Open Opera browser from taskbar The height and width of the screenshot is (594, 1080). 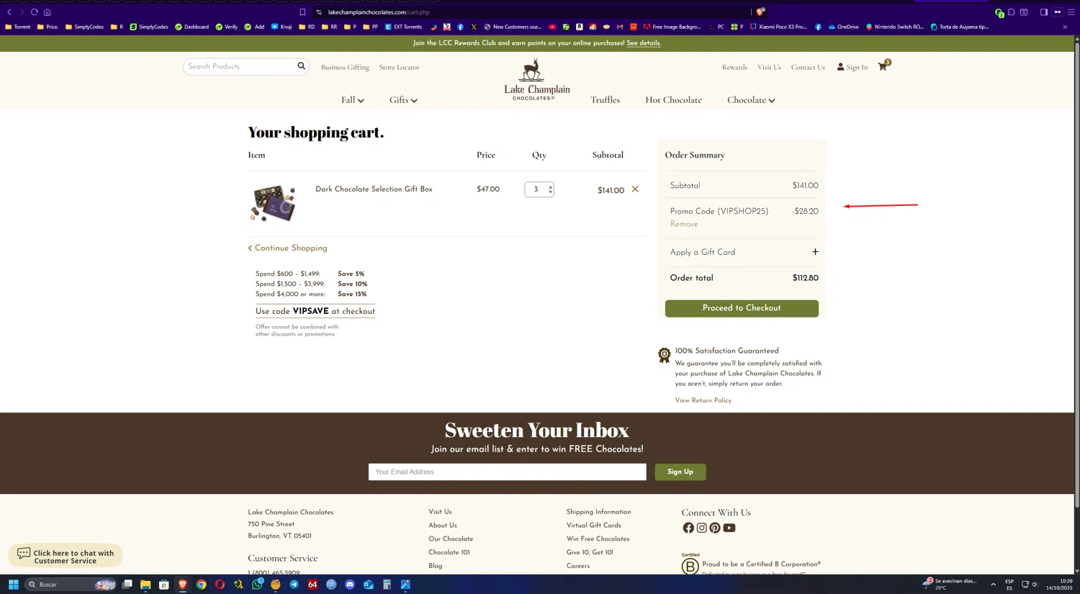click(x=220, y=585)
